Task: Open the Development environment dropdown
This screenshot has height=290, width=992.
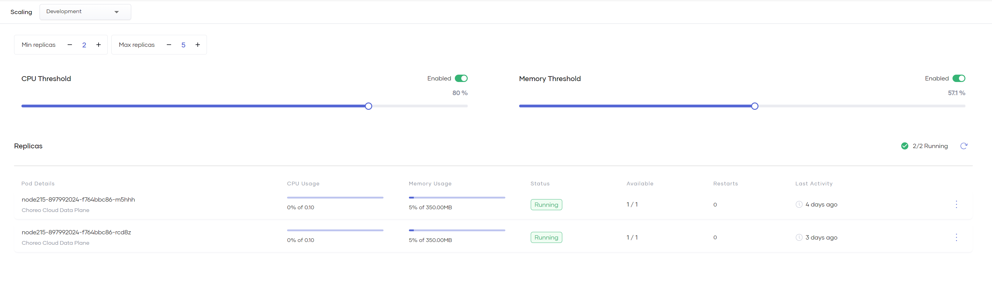Action: point(85,12)
